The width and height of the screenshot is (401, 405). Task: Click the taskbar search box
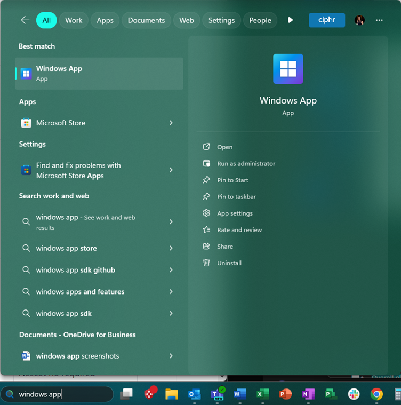[57, 394]
